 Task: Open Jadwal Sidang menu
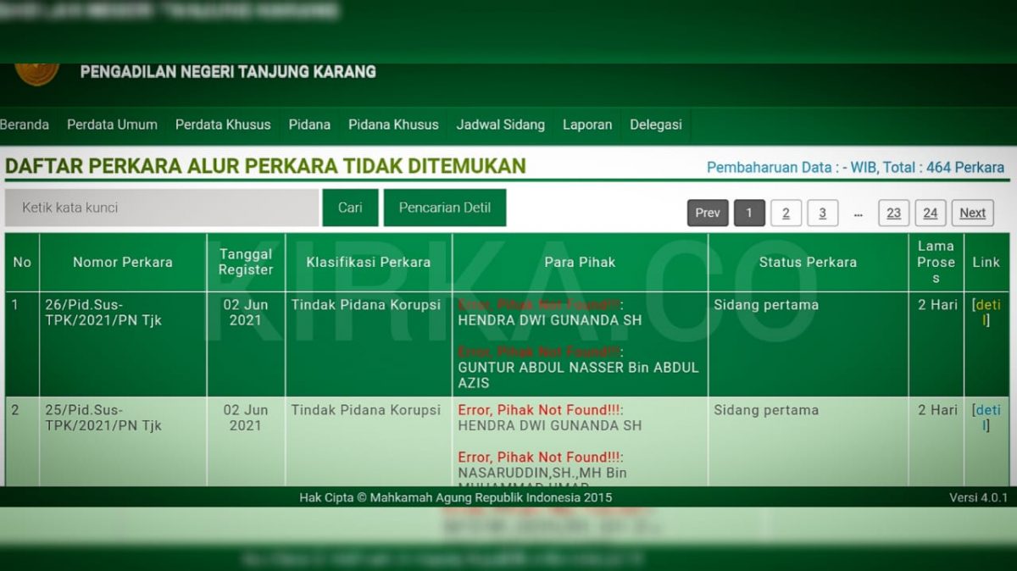[x=500, y=125]
